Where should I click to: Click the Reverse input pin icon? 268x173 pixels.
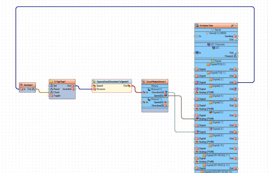[94, 89]
